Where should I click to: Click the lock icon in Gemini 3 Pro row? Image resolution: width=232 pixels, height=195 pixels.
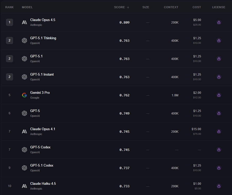click(219, 95)
